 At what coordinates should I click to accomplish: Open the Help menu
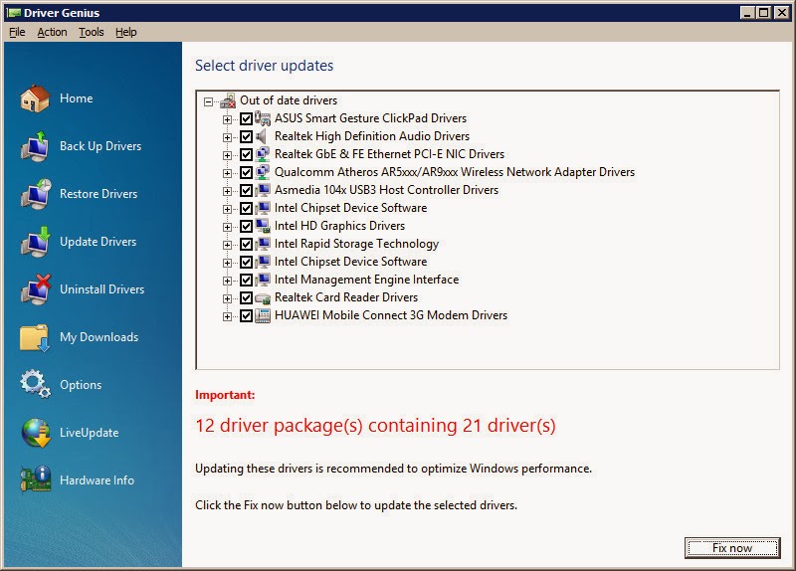[x=126, y=32]
